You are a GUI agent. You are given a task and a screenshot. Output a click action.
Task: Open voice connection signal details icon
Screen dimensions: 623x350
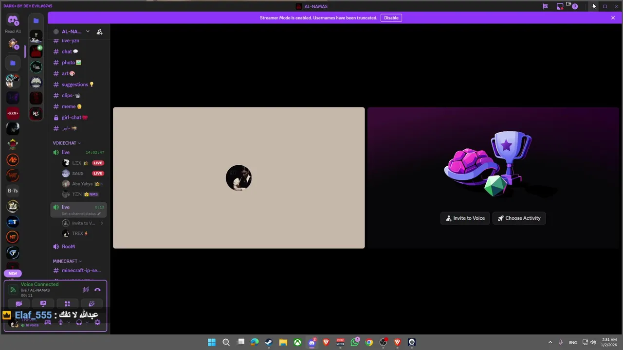coord(13,290)
